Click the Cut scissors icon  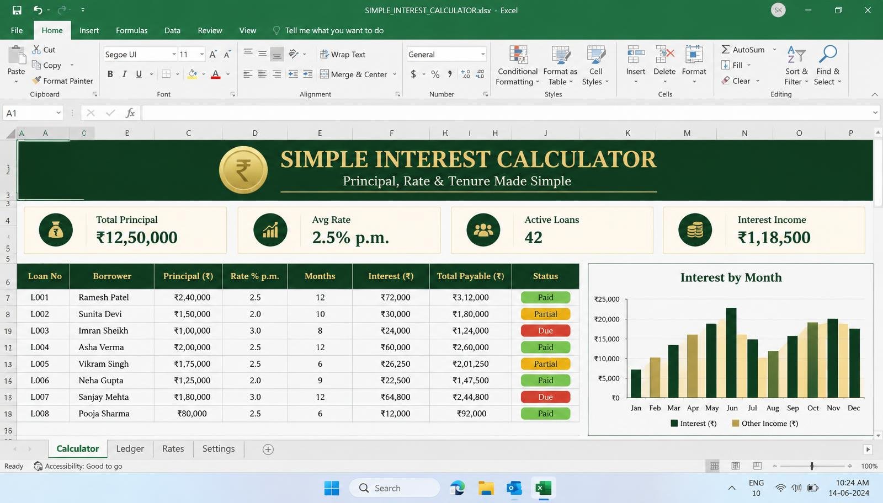[36, 50]
